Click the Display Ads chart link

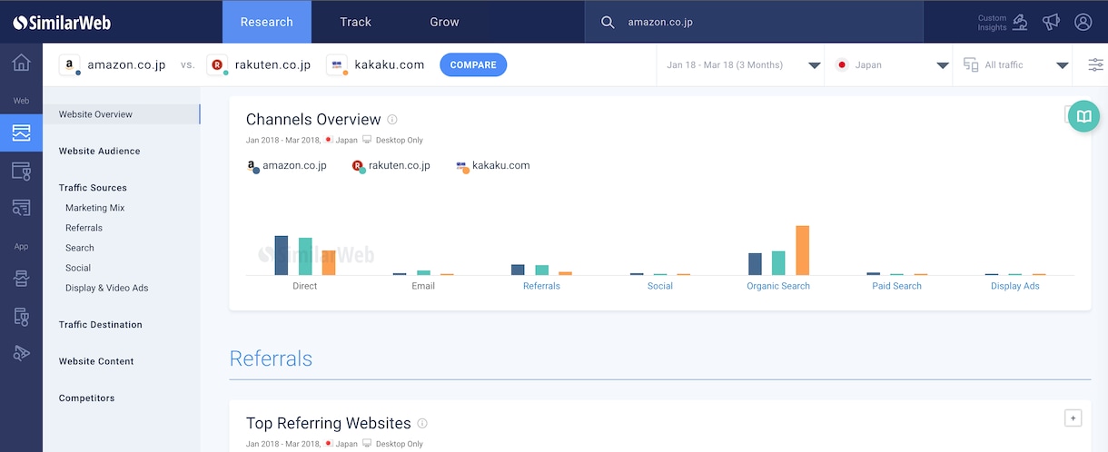pos(1015,286)
